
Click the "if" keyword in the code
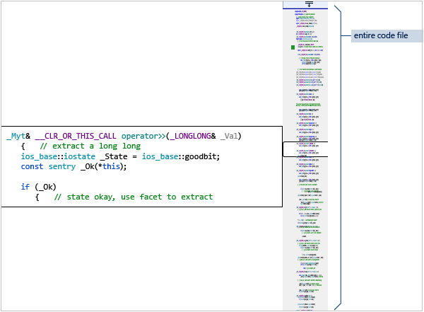coord(25,187)
